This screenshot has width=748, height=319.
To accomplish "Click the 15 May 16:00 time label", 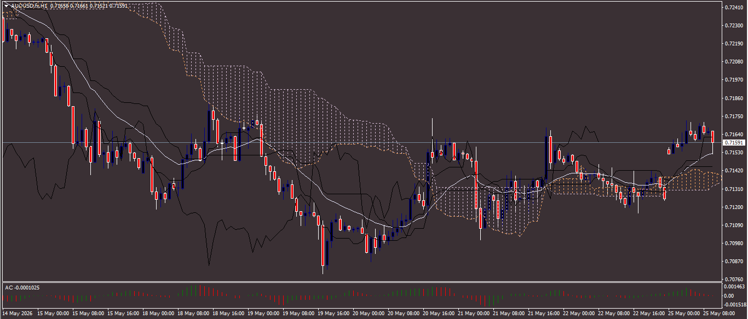I will [x=123, y=314].
